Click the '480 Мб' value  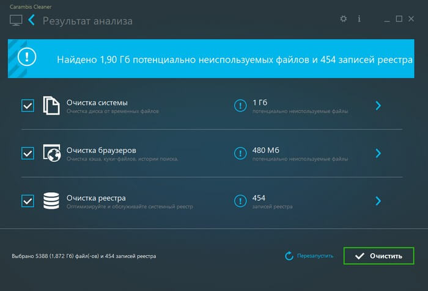click(x=266, y=151)
